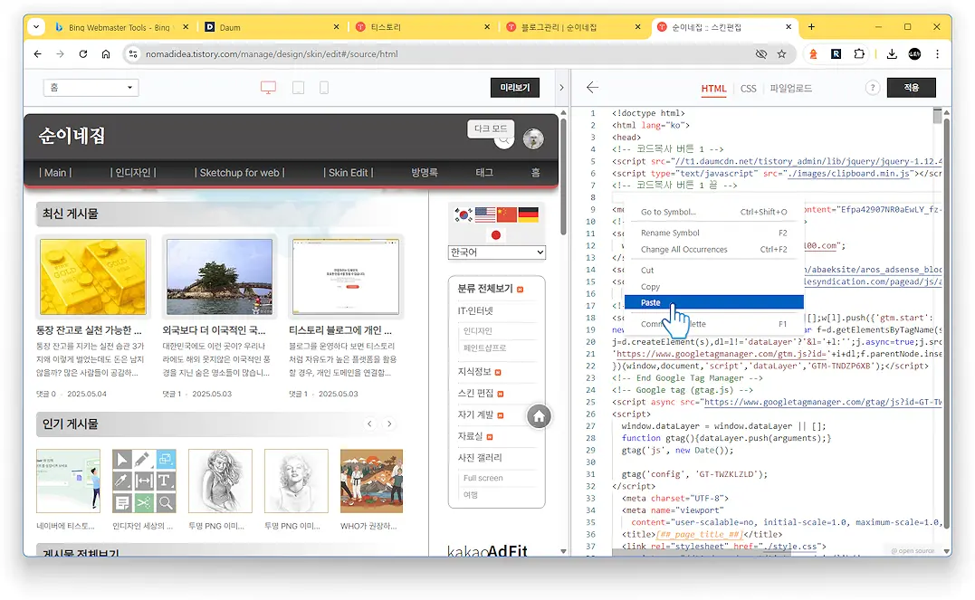The height and width of the screenshot is (600, 975).
Task: Choose Copy in context menu
Action: pyautogui.click(x=714, y=287)
